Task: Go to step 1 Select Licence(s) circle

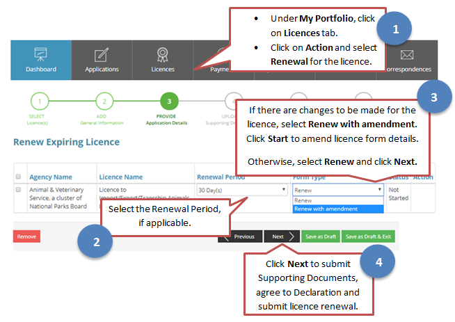Action: [40, 102]
